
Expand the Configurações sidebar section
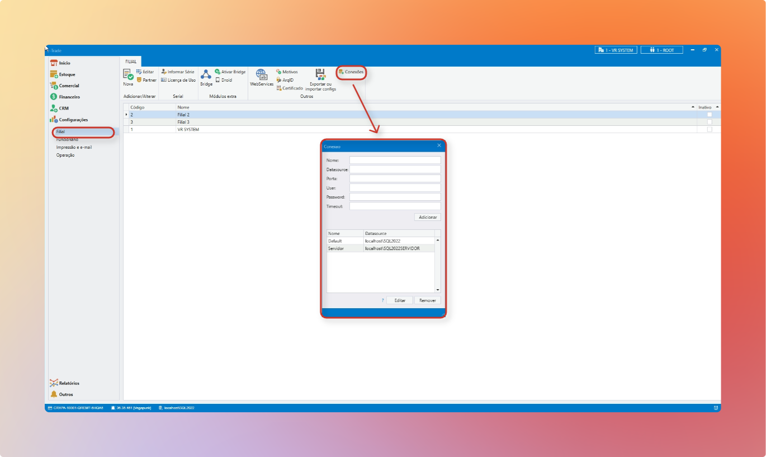(73, 120)
